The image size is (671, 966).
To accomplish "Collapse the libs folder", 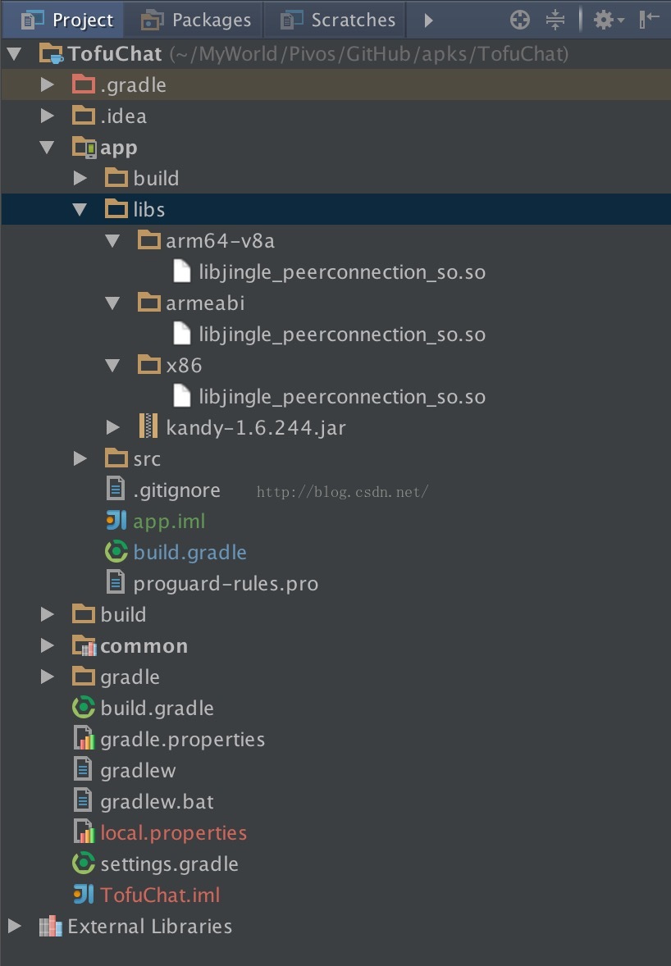I will point(80,210).
